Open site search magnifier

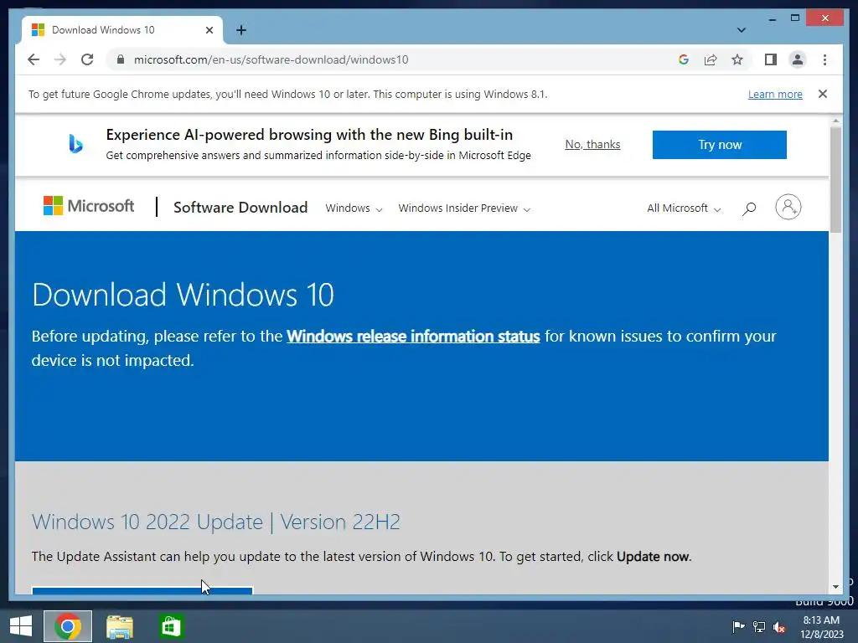pyautogui.click(x=749, y=208)
